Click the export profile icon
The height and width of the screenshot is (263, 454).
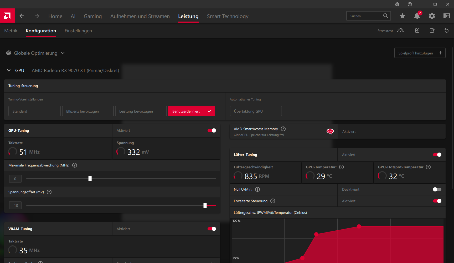[432, 31]
